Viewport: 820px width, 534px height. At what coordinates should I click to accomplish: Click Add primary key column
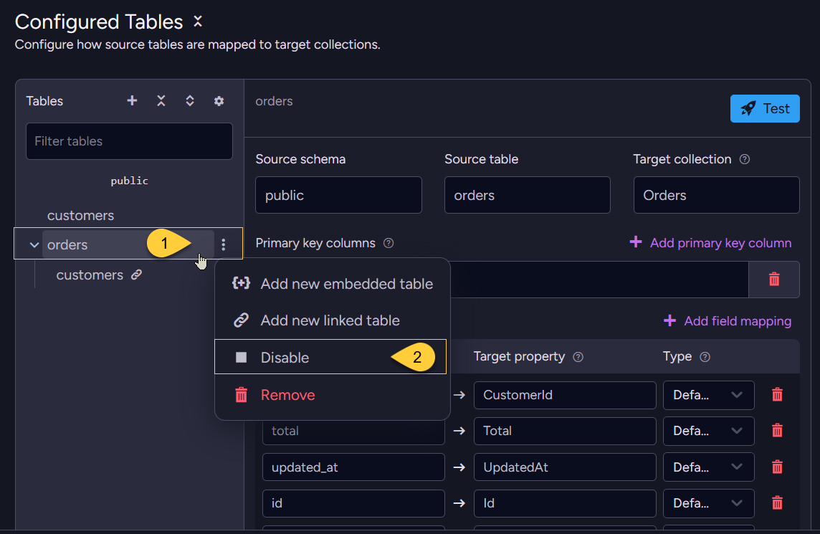click(x=710, y=243)
